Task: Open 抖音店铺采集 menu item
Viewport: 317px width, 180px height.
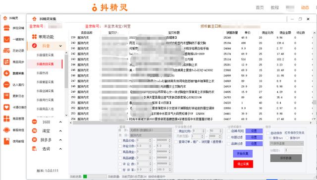Action: point(45,91)
